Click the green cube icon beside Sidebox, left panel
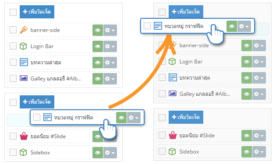Viewport: 276px width, 164px height. coord(23,152)
